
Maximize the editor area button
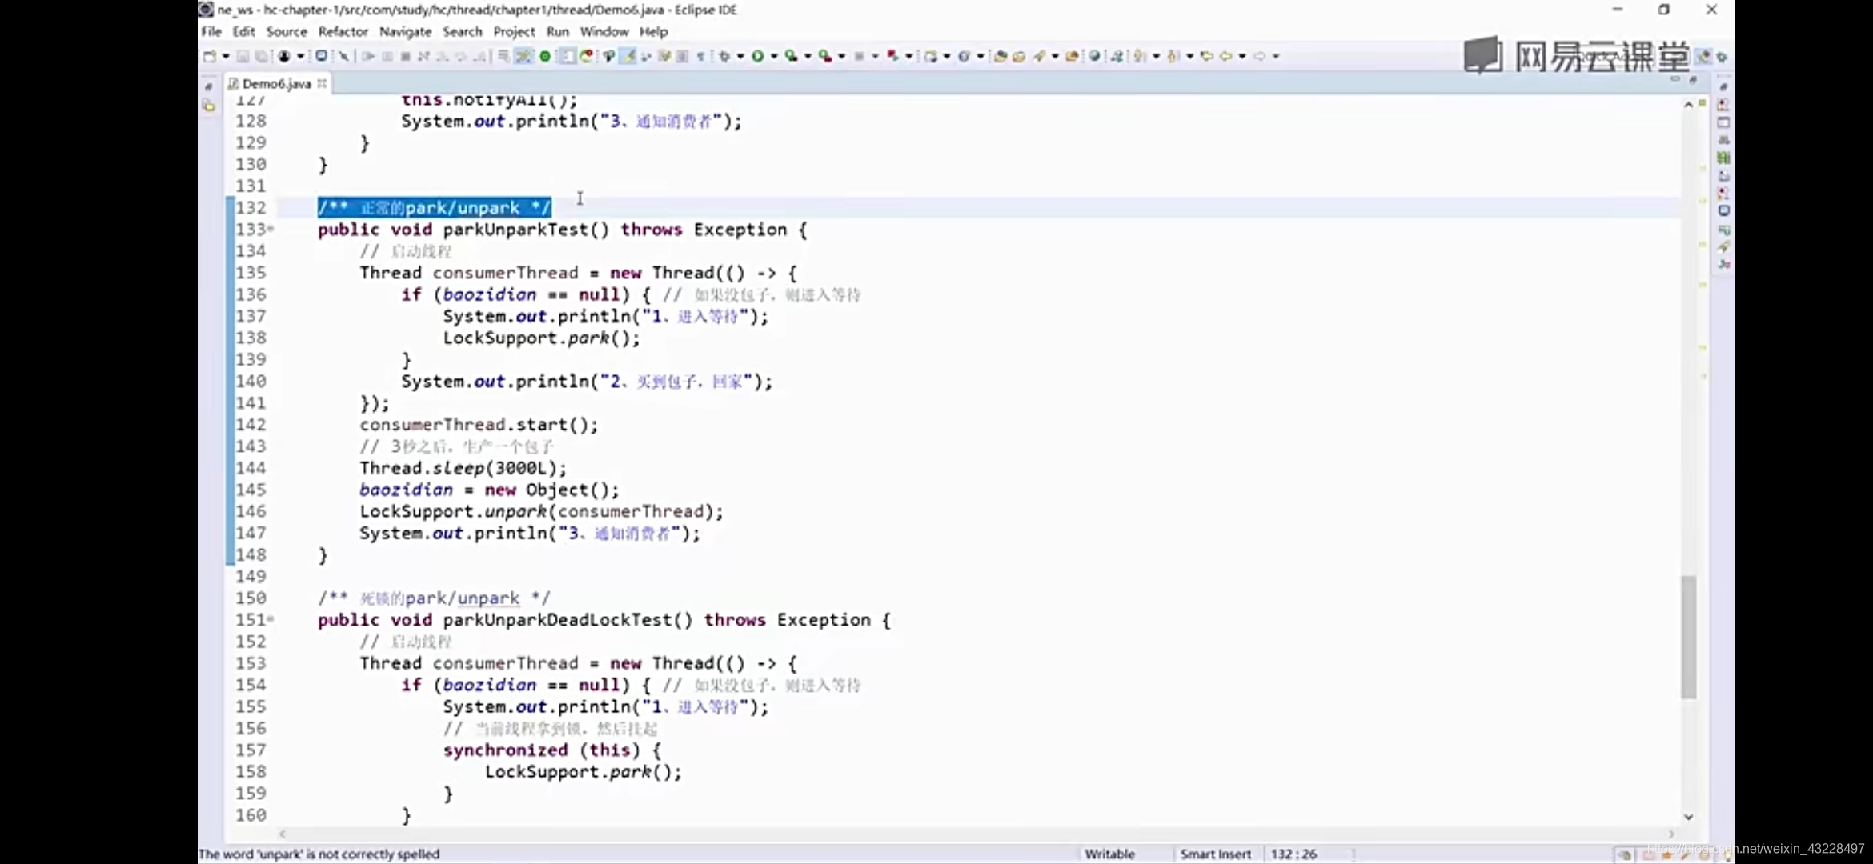click(x=1693, y=80)
